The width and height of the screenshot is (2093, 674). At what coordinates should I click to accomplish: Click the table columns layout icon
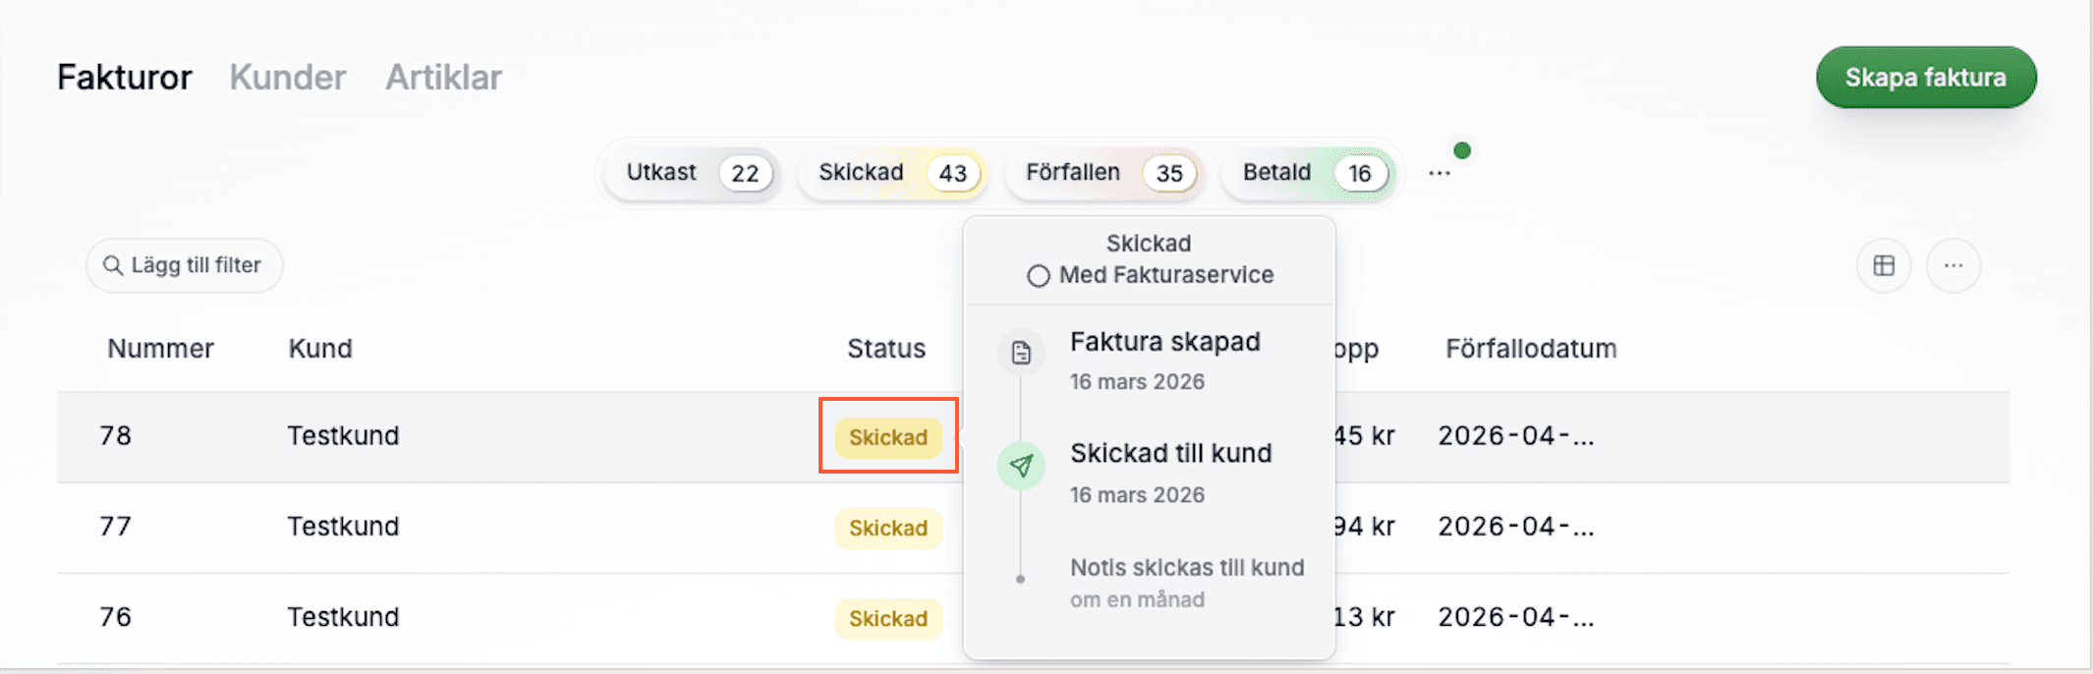point(1884,265)
